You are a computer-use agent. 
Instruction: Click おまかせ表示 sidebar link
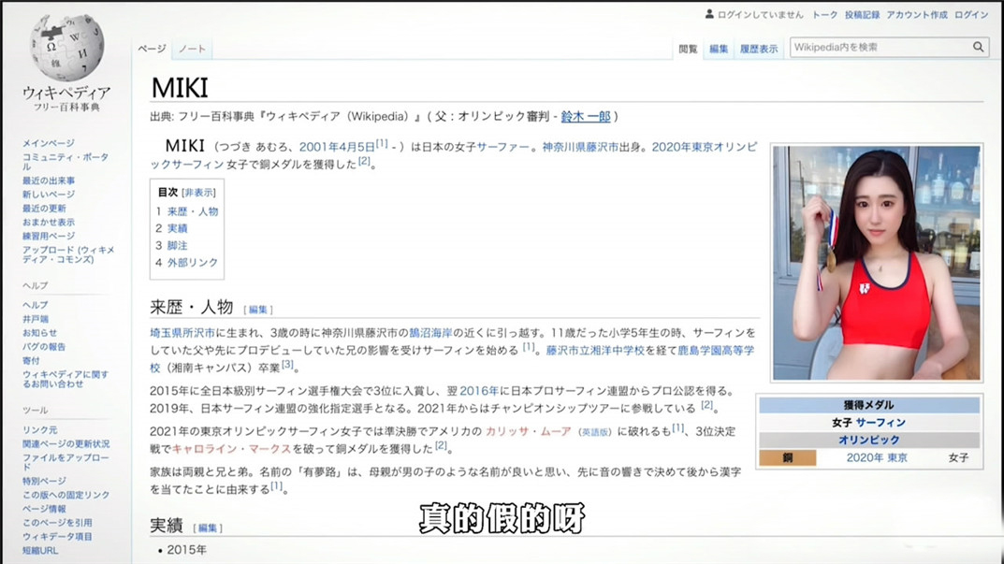[49, 223]
